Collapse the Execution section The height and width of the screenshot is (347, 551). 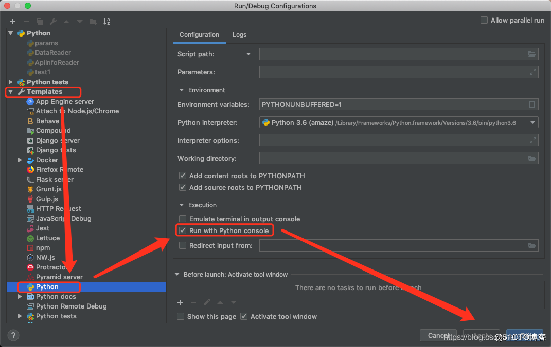[181, 205]
